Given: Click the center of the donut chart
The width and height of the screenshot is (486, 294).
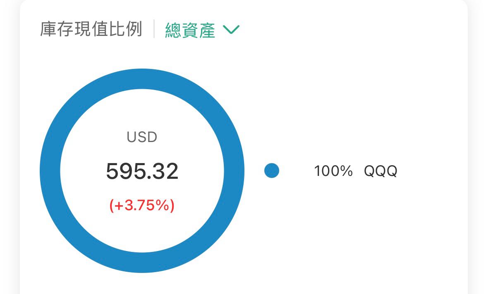Looking at the screenshot, I should [x=142, y=171].
